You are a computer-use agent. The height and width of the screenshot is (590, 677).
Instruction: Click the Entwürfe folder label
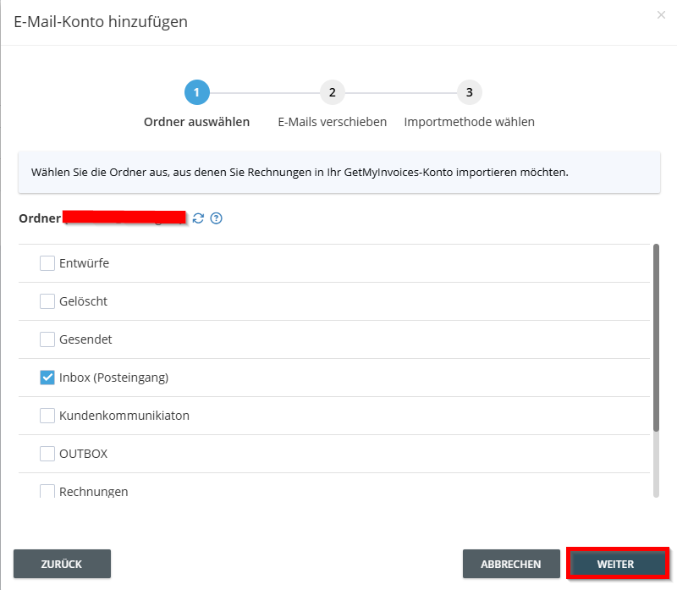[x=84, y=263]
